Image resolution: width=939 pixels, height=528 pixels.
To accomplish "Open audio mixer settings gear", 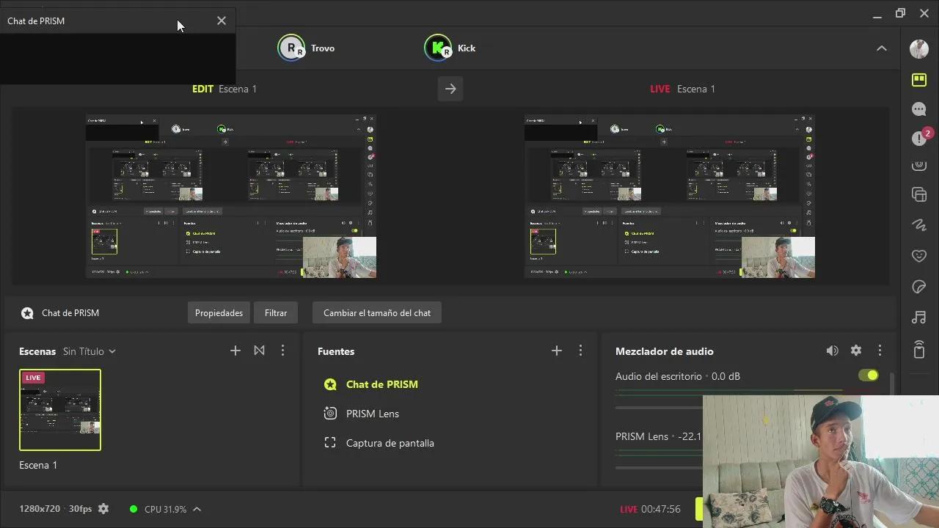I will (856, 351).
